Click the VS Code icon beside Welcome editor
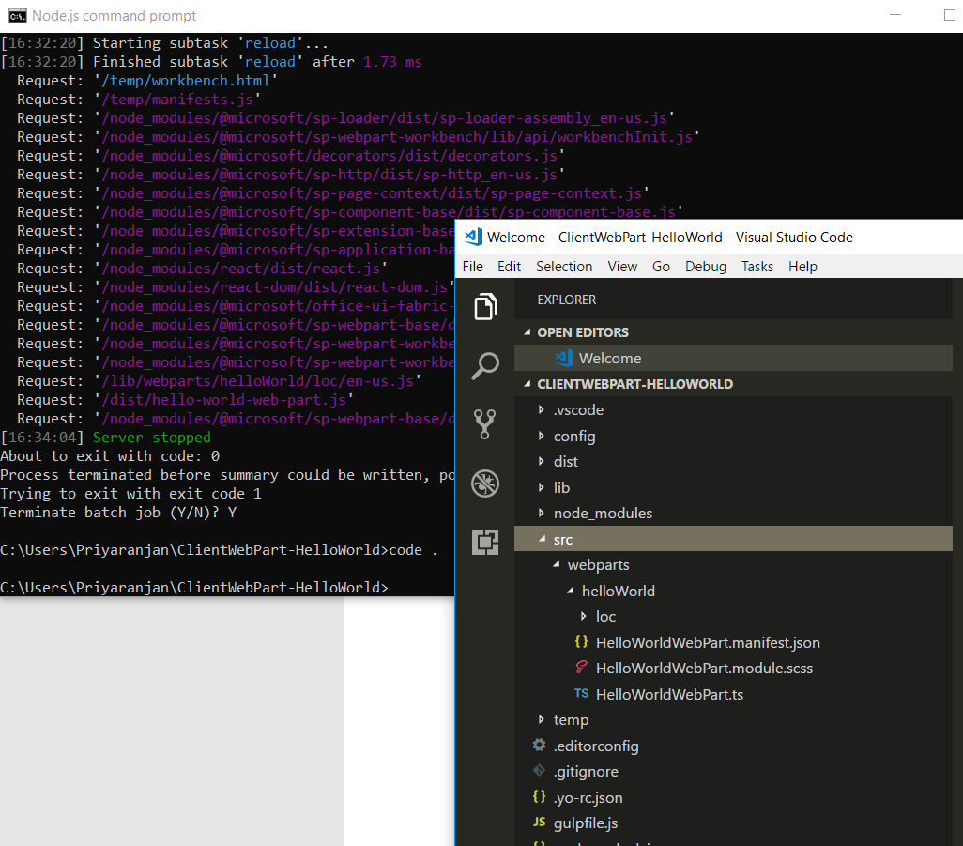The height and width of the screenshot is (846, 963). (x=564, y=358)
